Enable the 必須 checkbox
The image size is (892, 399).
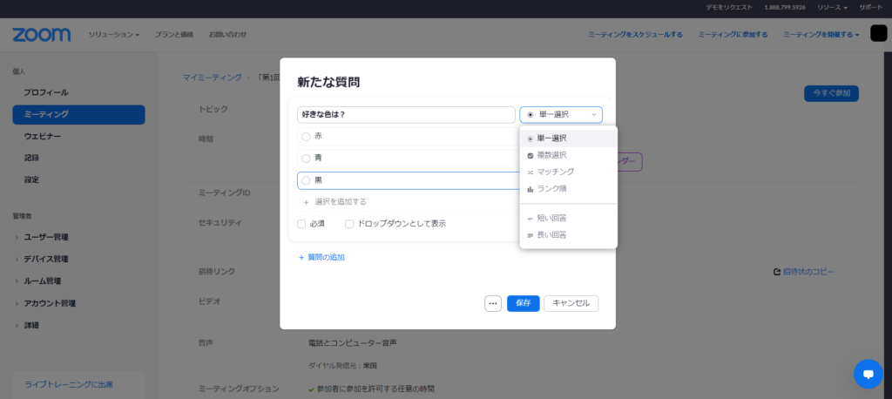(x=301, y=224)
